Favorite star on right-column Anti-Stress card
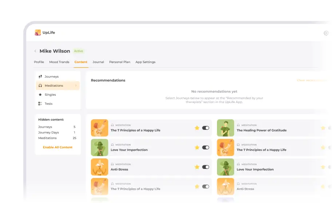This screenshot has width=332, height=203. tap(323, 187)
